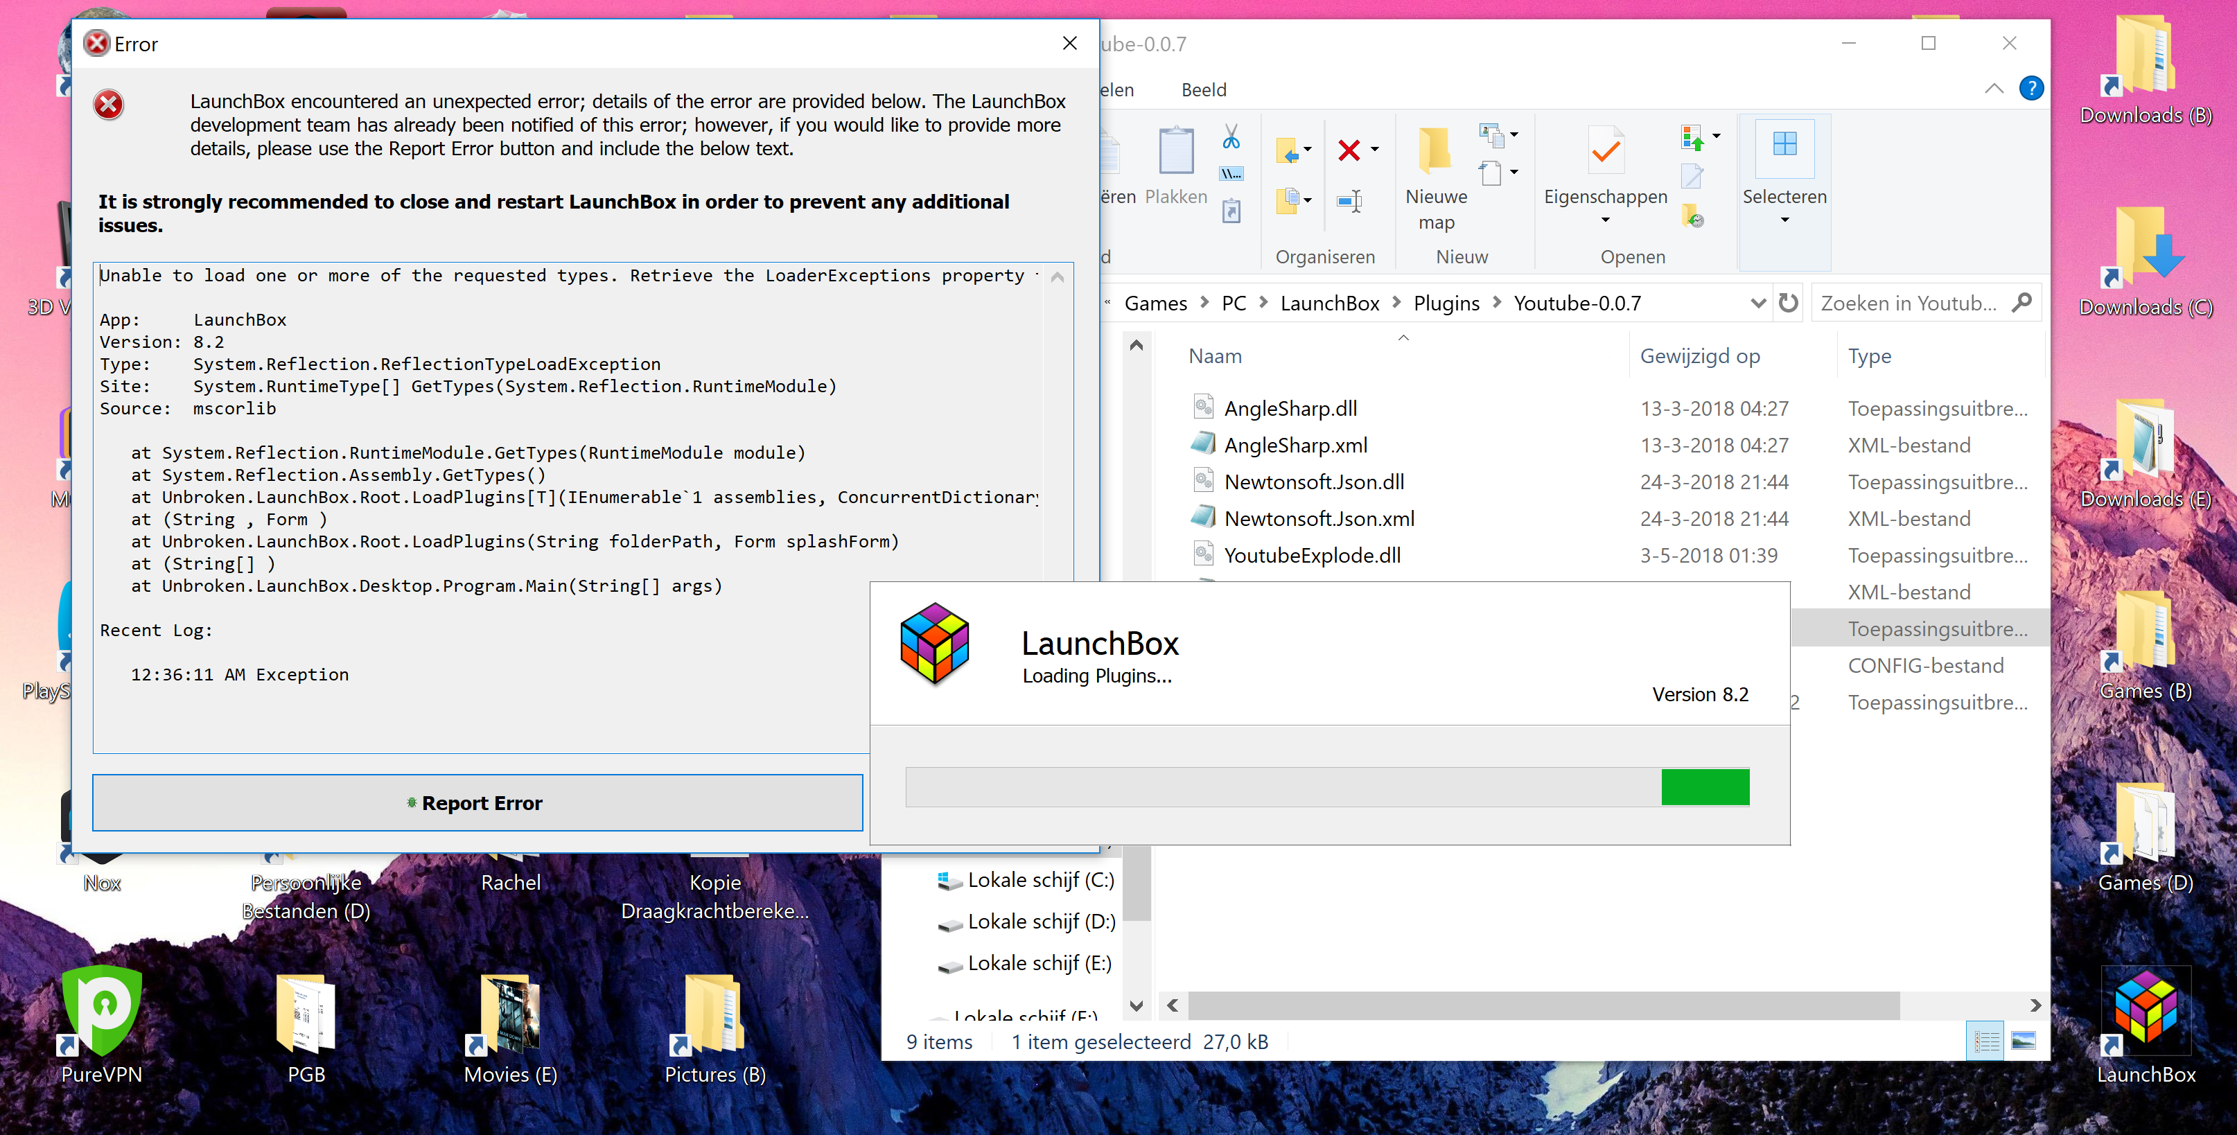Sort by the Type column header
The height and width of the screenshot is (1135, 2237).
pyautogui.click(x=1869, y=356)
